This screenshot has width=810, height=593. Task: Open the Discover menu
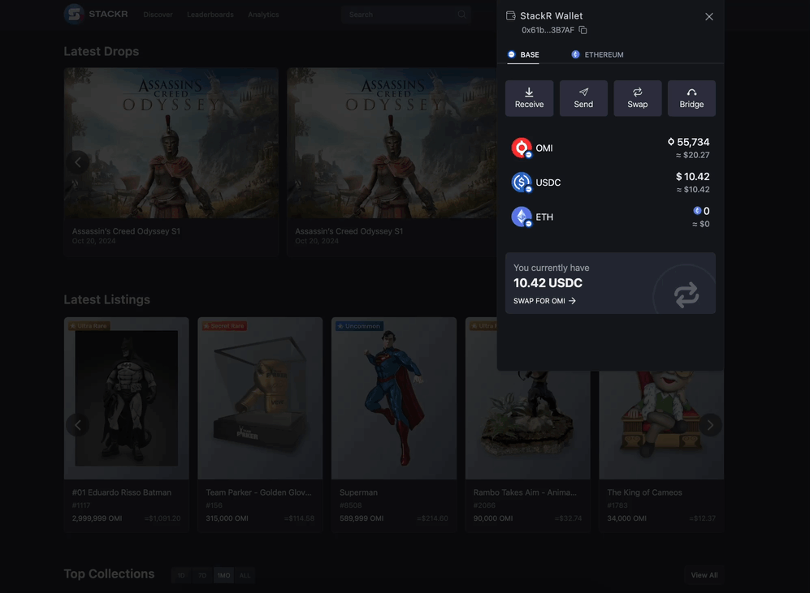tap(158, 15)
